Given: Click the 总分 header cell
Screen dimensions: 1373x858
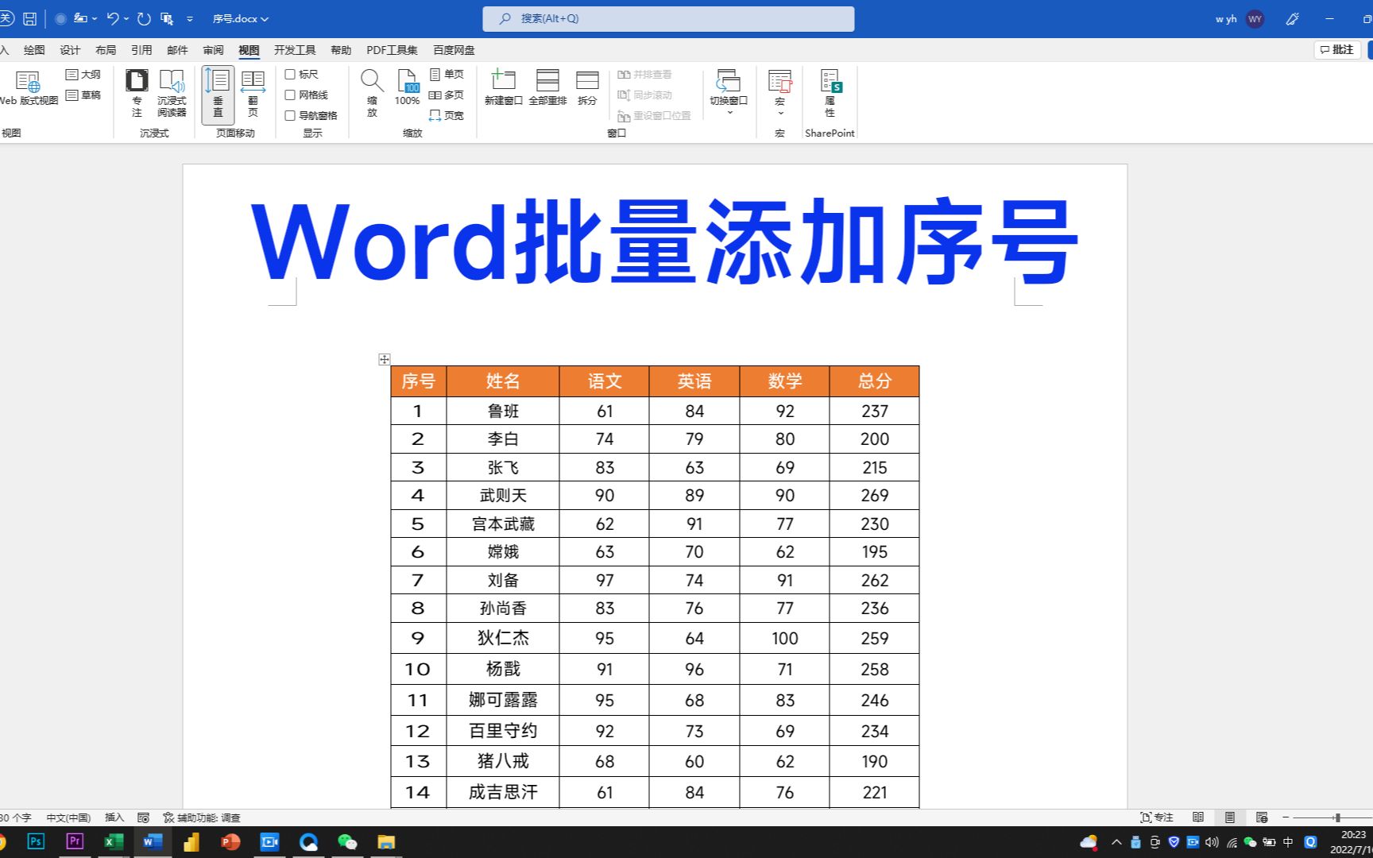Looking at the screenshot, I should pos(874,381).
